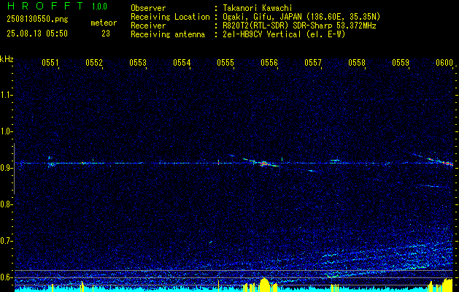Image resolution: width=459 pixels, height=292 pixels.
Task: Click the 0.7 kHz axis label
Action: (x=7, y=241)
